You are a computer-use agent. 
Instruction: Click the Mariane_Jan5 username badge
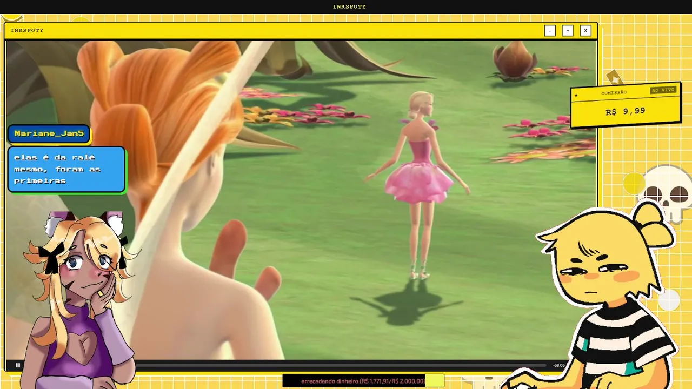pyautogui.click(x=49, y=133)
